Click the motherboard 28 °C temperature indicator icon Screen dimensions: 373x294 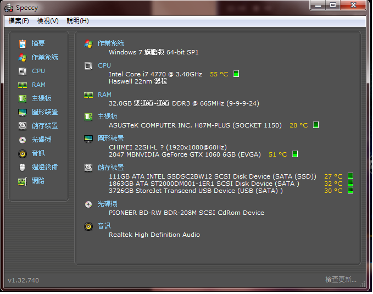click(x=316, y=125)
